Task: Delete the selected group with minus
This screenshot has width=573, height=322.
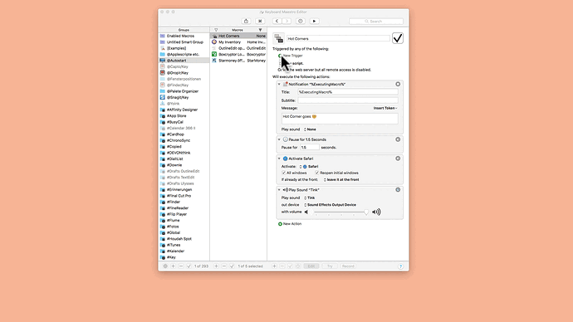Action: [x=181, y=266]
